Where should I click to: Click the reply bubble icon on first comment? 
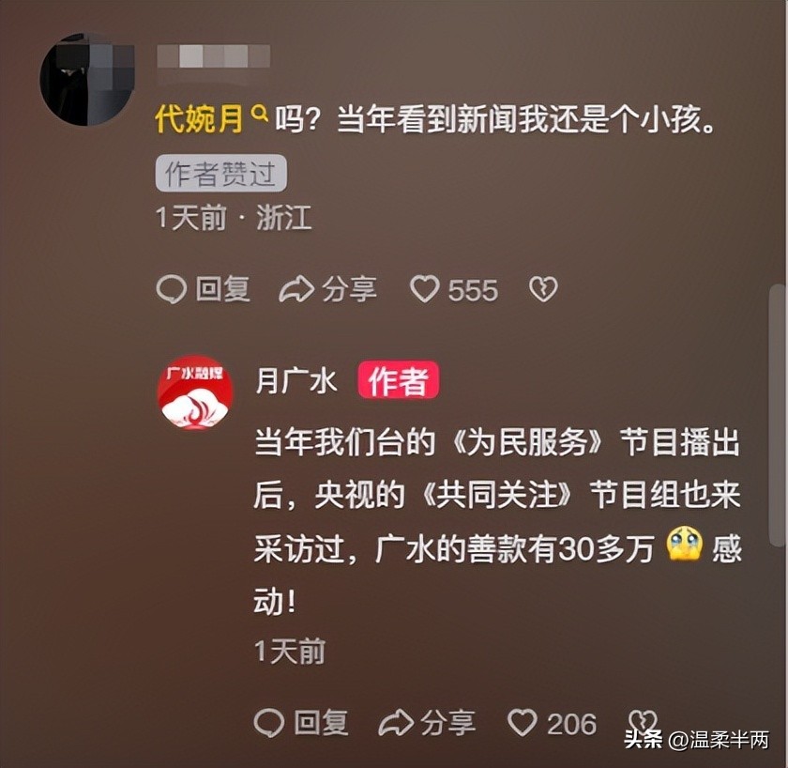coord(172,289)
